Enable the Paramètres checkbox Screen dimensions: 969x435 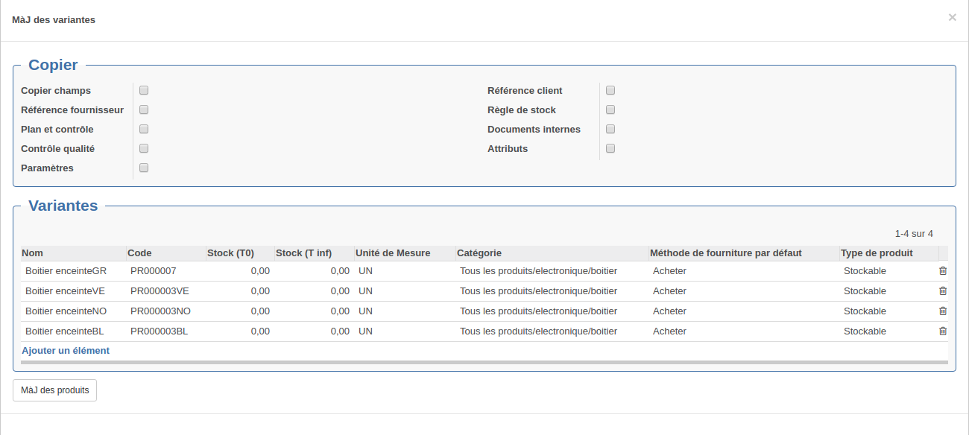coord(144,168)
